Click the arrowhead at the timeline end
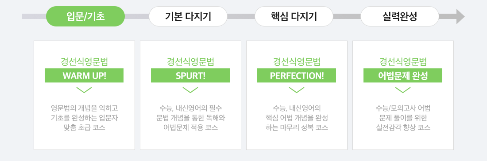 460,16
